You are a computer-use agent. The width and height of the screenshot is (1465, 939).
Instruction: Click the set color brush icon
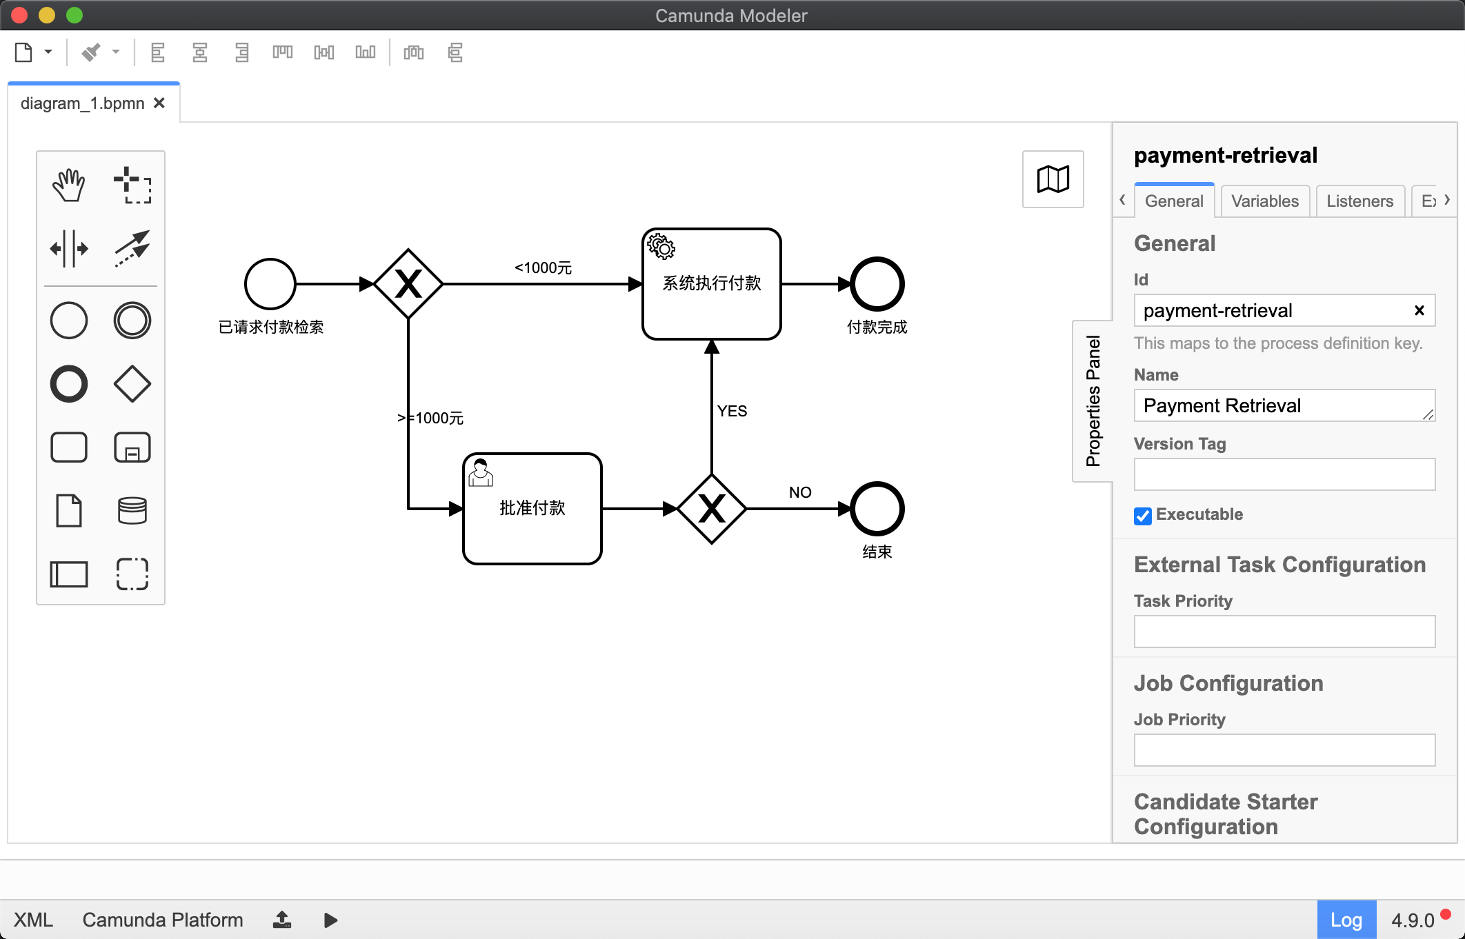(91, 52)
